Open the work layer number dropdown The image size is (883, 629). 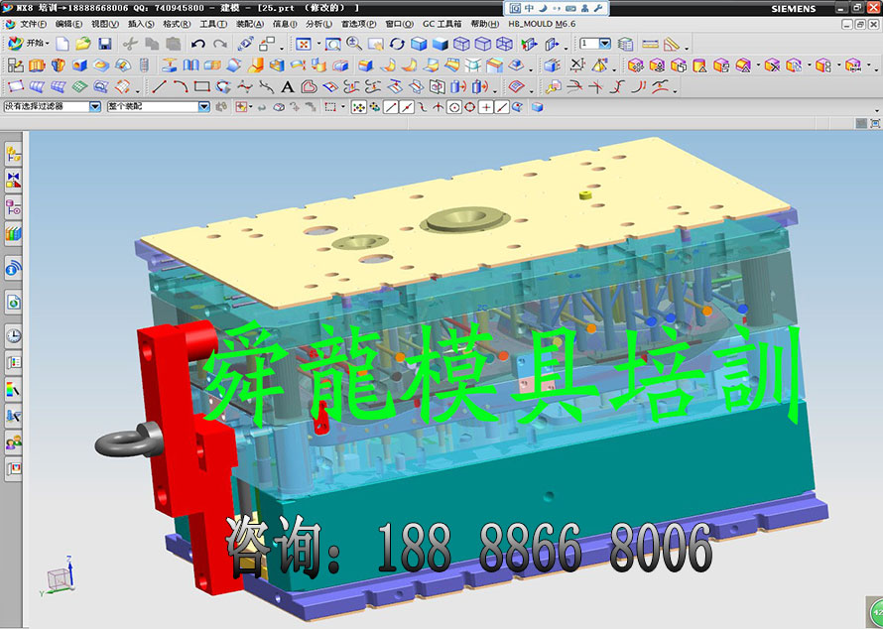(604, 44)
